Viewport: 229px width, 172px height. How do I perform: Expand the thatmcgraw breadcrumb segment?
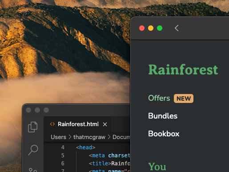coord(89,137)
